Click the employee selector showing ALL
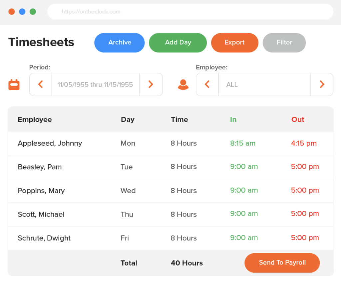Image resolution: width=341 pixels, height=282 pixels. tap(264, 84)
